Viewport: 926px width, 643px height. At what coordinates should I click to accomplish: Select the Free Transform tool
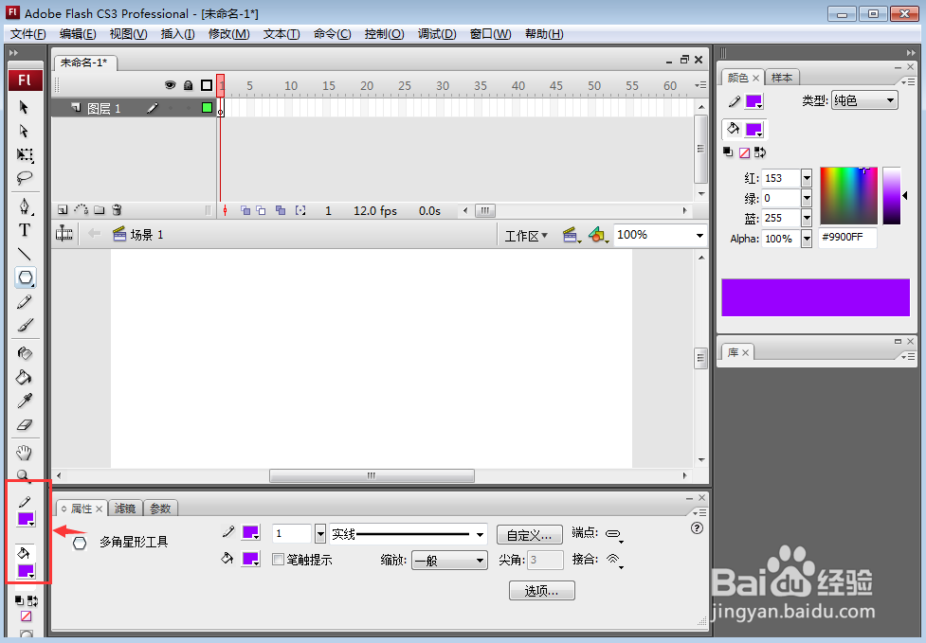coord(25,154)
